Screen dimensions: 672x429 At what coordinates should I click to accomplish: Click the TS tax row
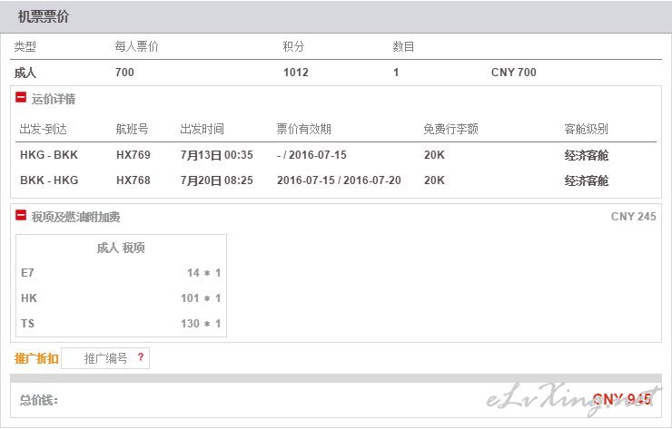point(121,323)
